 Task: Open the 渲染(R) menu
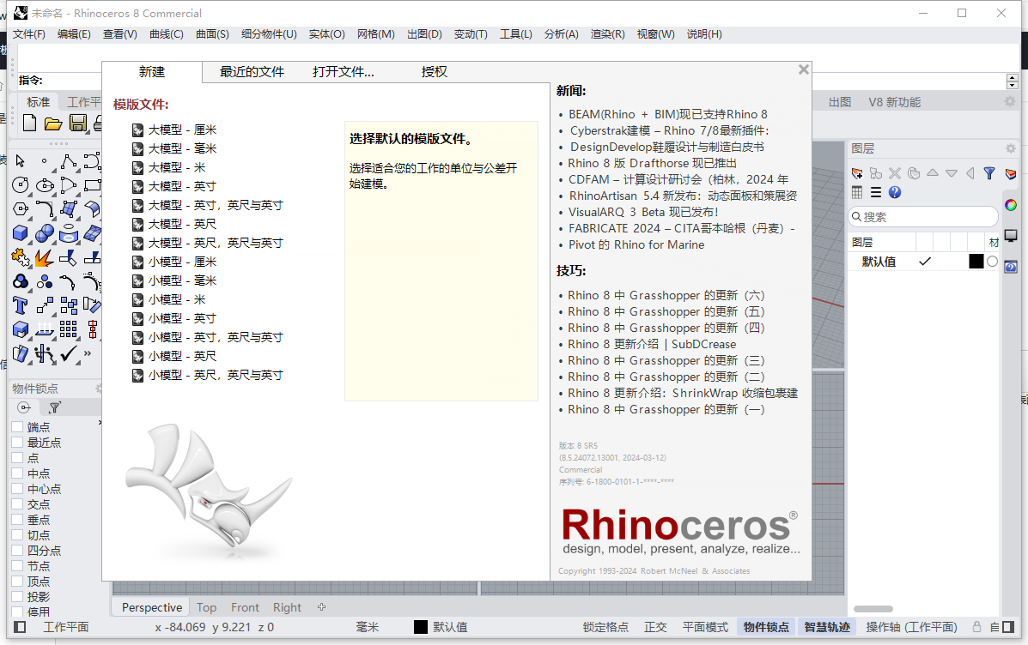(x=608, y=34)
